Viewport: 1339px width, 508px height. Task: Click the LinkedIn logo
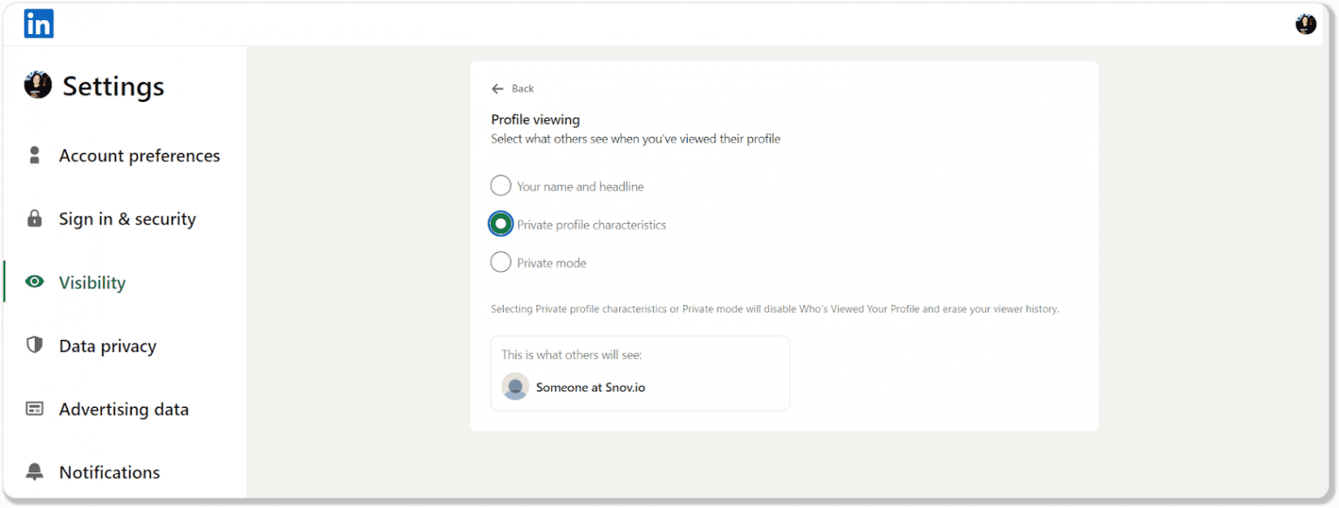coord(38,24)
